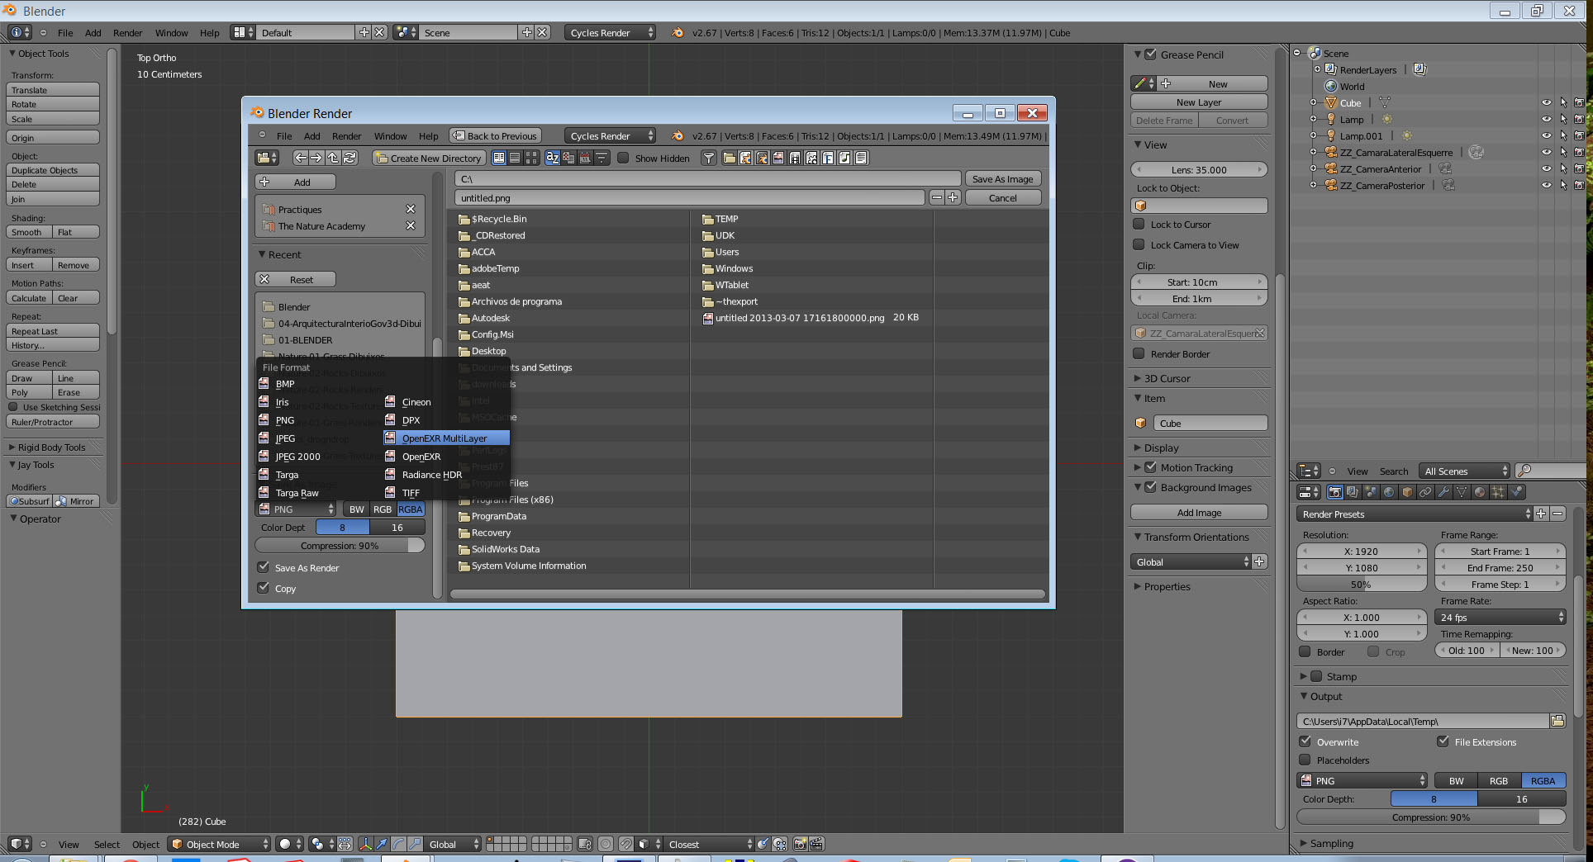Enable Lock Camera to View
The width and height of the screenshot is (1593, 862).
coord(1139,244)
